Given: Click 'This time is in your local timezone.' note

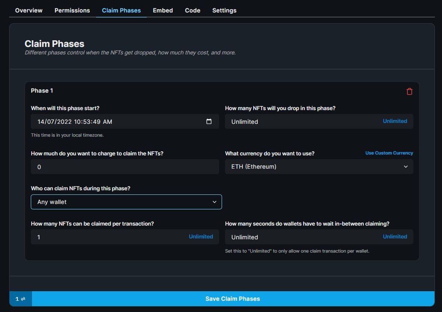Looking at the screenshot, I should (x=67, y=135).
